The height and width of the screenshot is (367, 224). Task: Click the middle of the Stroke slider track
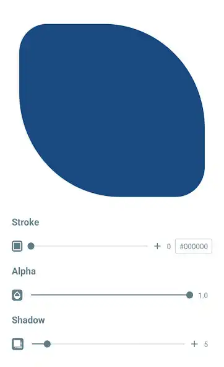[x=89, y=246]
